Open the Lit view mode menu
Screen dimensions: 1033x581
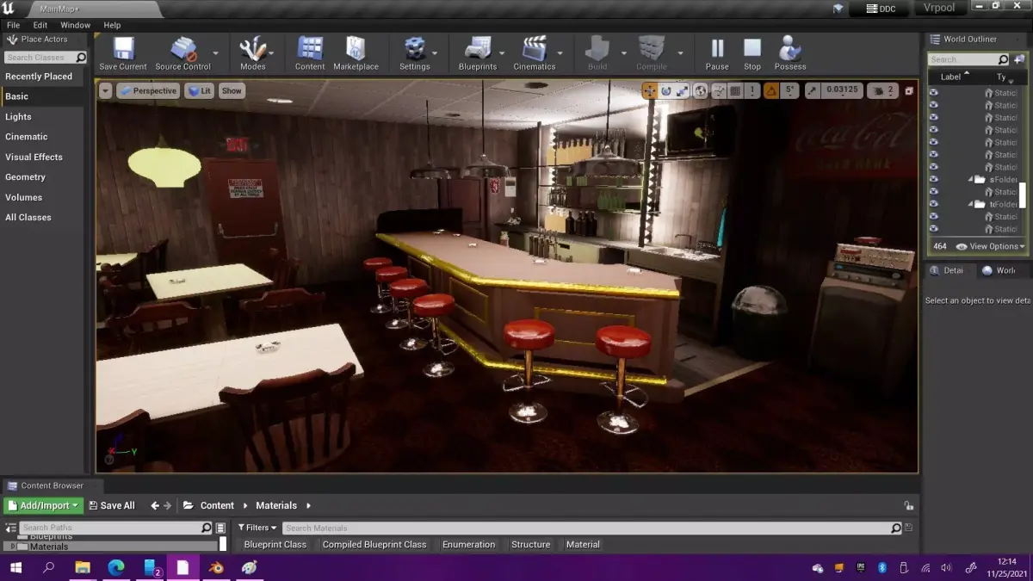coord(200,90)
